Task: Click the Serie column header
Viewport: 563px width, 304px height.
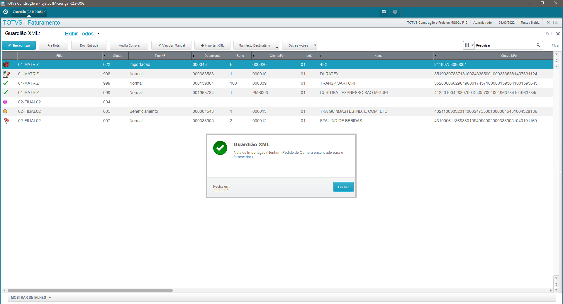Action: click(240, 56)
